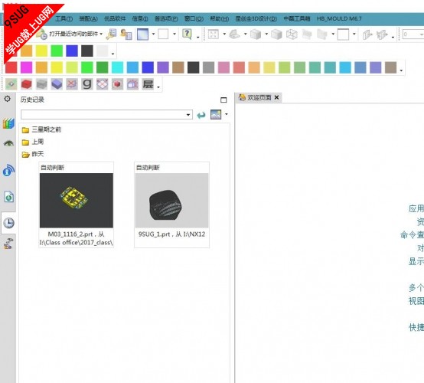Select the wireframe cube display icon
424x383 pixels.
click(292, 34)
